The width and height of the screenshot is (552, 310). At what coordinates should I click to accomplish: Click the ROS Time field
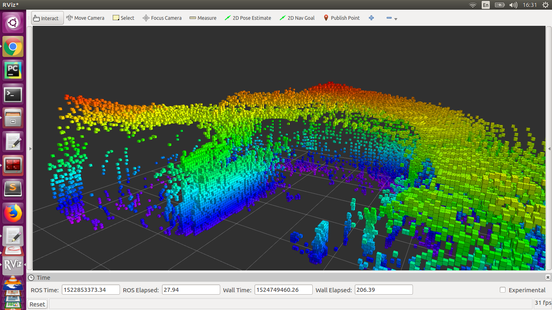pyautogui.click(x=91, y=290)
